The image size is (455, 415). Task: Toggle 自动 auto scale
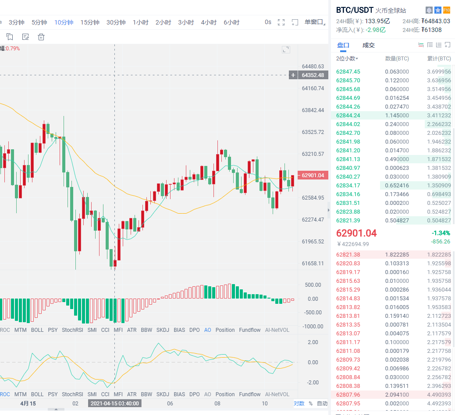pyautogui.click(x=322, y=403)
